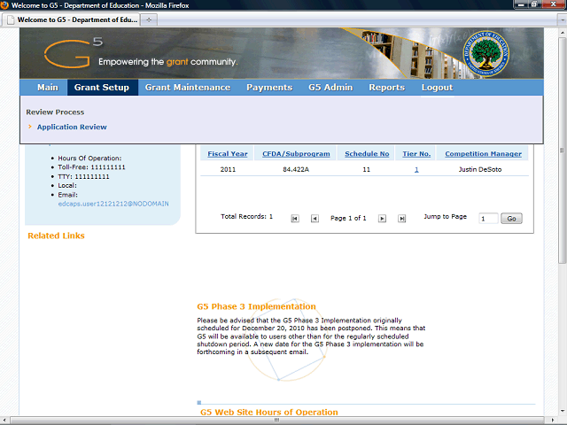Click the page icon on the G5 tab
Viewport: 567px width, 425px height.
[11, 19]
